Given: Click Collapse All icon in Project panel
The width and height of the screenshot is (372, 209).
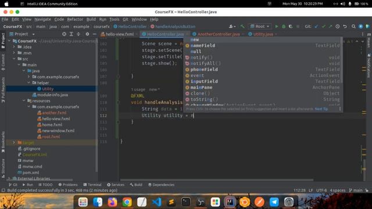Looking at the screenshot, I should click(x=78, y=34).
